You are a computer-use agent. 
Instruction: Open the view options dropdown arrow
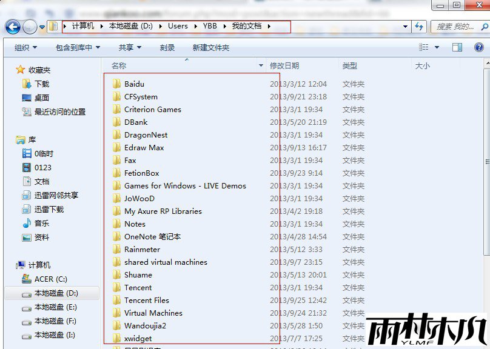[438, 47]
